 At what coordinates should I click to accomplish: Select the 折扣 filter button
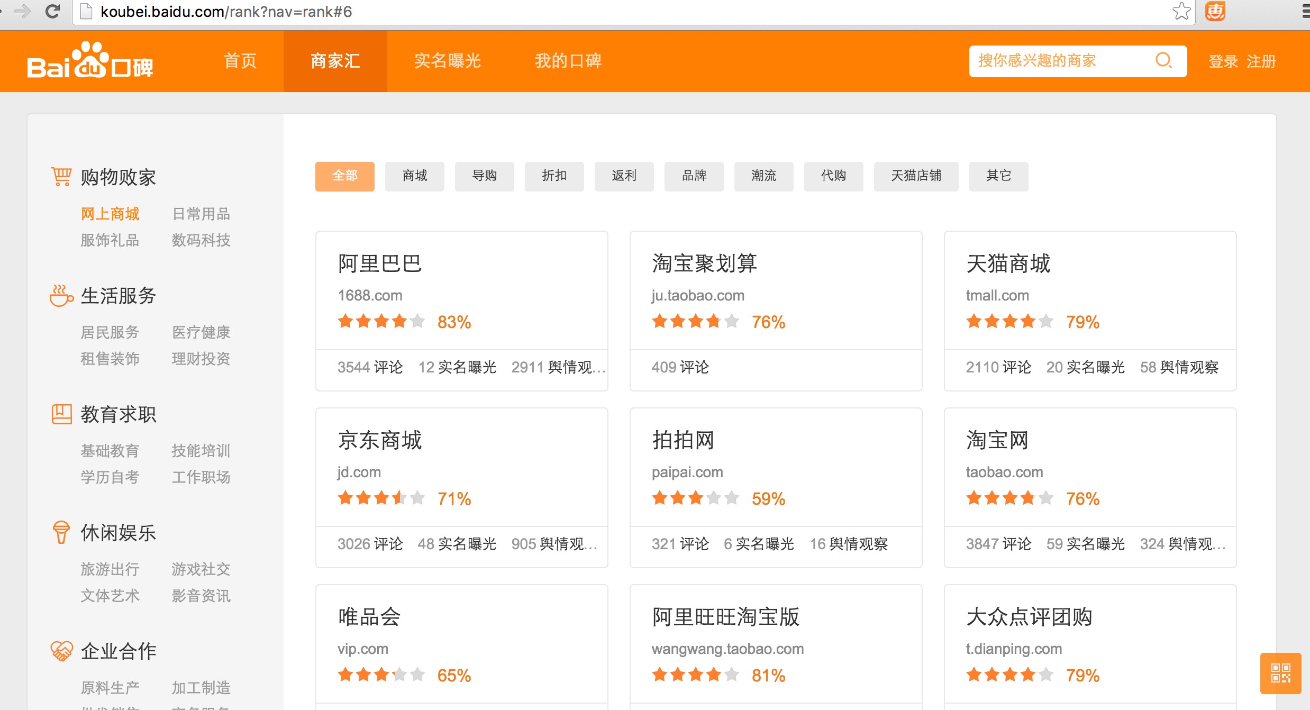tap(554, 176)
